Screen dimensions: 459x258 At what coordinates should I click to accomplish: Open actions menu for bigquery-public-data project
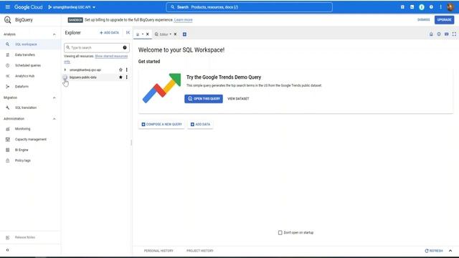pos(127,77)
